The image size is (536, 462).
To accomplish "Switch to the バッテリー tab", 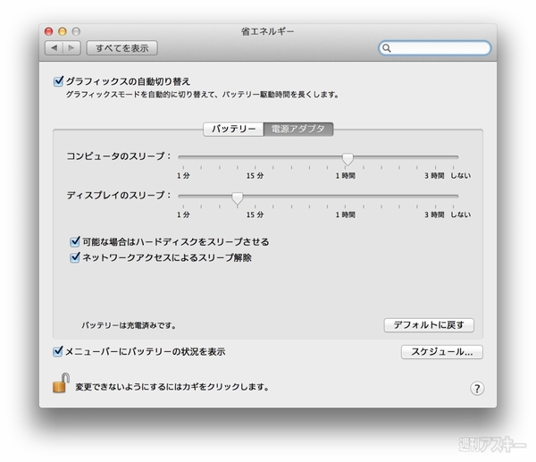I will 233,129.
